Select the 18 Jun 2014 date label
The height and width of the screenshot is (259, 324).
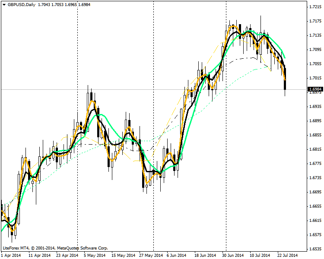click(x=205, y=255)
